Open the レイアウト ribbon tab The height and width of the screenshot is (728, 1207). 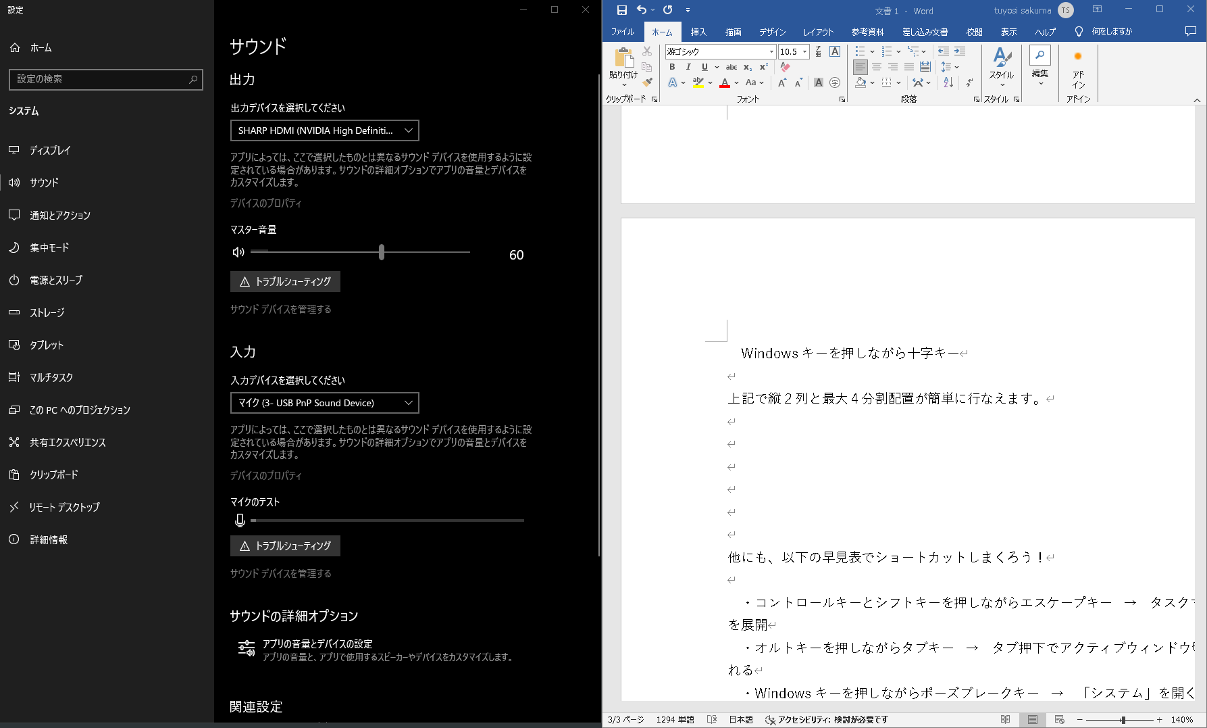[818, 32]
